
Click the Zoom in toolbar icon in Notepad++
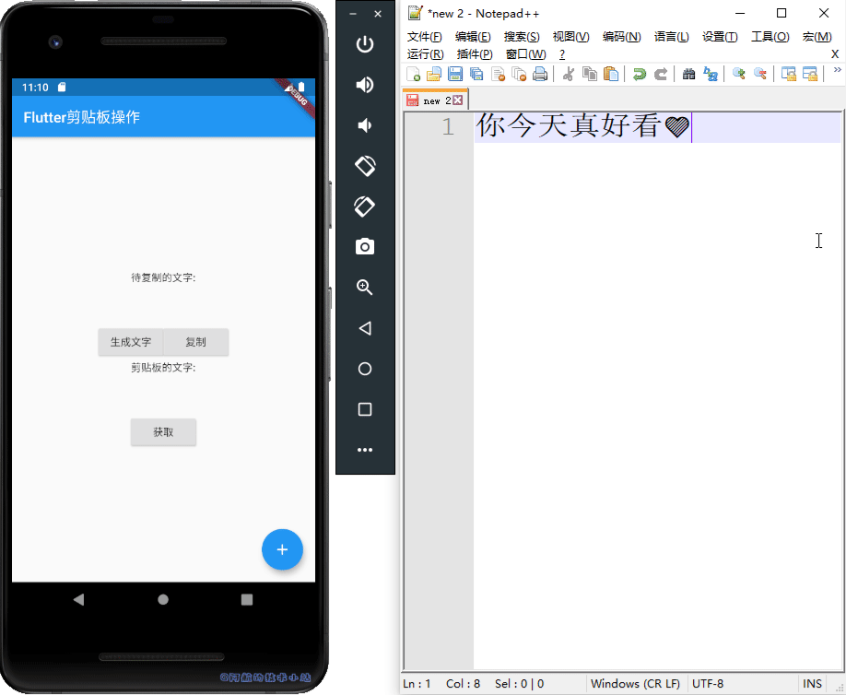[x=738, y=75]
